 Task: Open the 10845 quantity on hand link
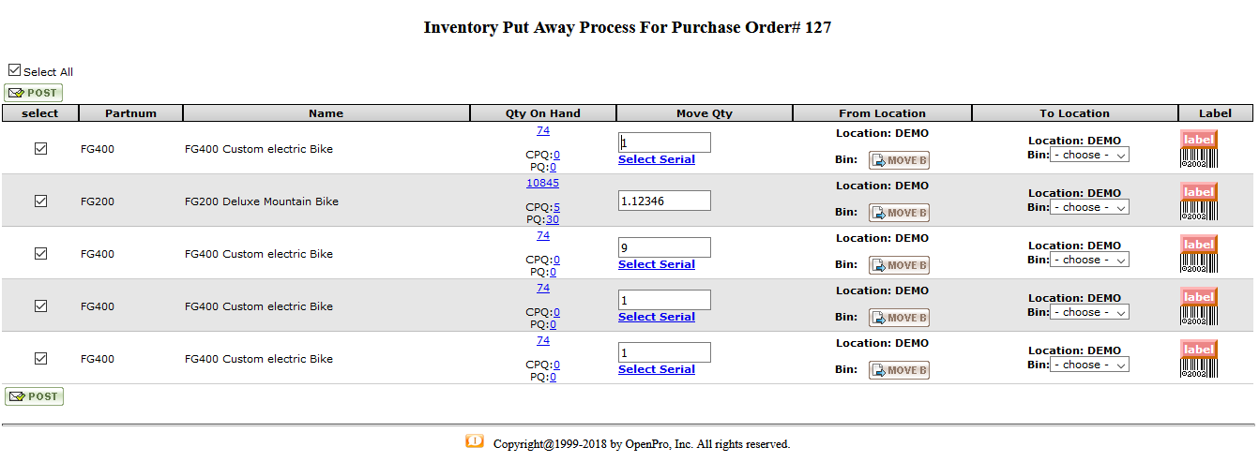(542, 183)
